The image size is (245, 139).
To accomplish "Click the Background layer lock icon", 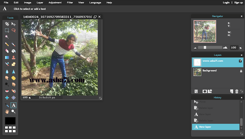I will point(241,71).
